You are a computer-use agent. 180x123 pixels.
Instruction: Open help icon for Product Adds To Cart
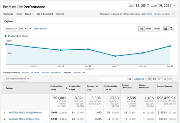pos(113,90)
